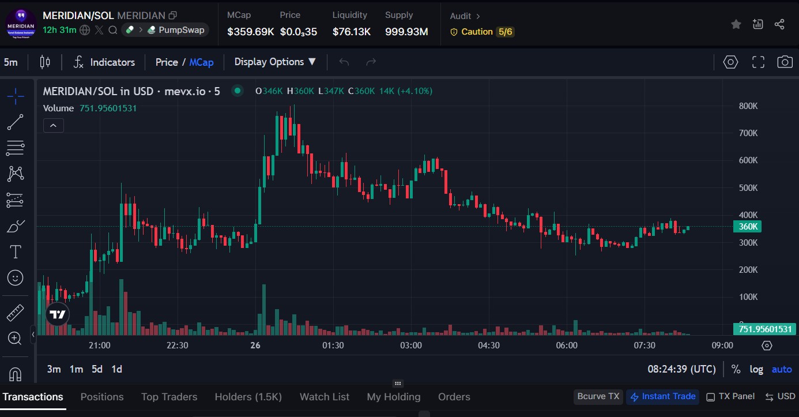The height and width of the screenshot is (417, 799).
Task: Choose the text annotation tool
Action: click(16, 251)
